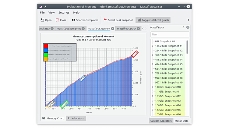The height and width of the screenshot is (128, 229).
Task: Expand the 138.2 MiB Snapshot #1 entry
Action: [153, 46]
